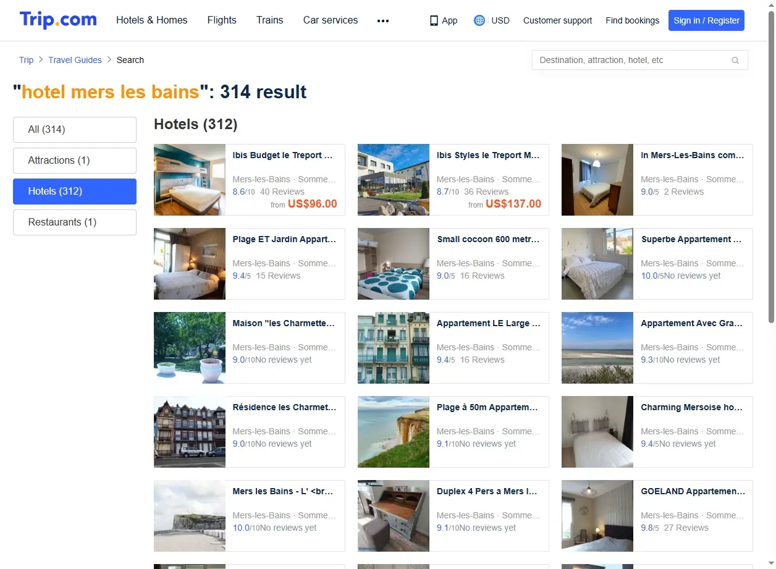Click Sign in / Register button
The width and height of the screenshot is (776, 569).
pos(706,20)
